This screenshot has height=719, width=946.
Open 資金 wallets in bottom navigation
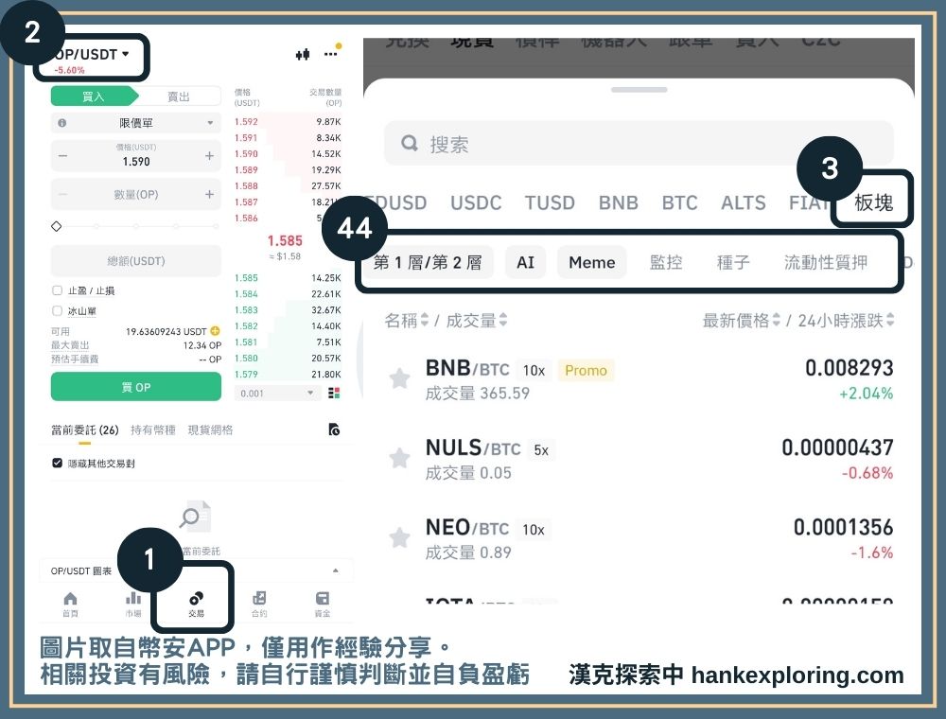pyautogui.click(x=323, y=604)
